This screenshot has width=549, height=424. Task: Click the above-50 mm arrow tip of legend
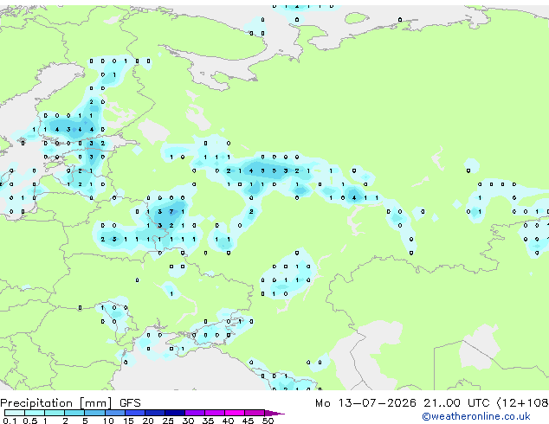274,413
